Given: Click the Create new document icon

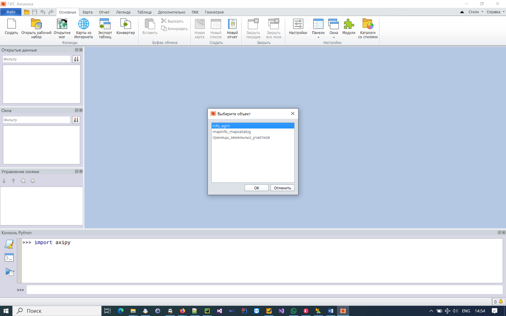Looking at the screenshot, I should pos(11,24).
